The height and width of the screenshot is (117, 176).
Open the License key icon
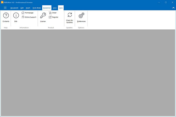[x=43, y=15]
